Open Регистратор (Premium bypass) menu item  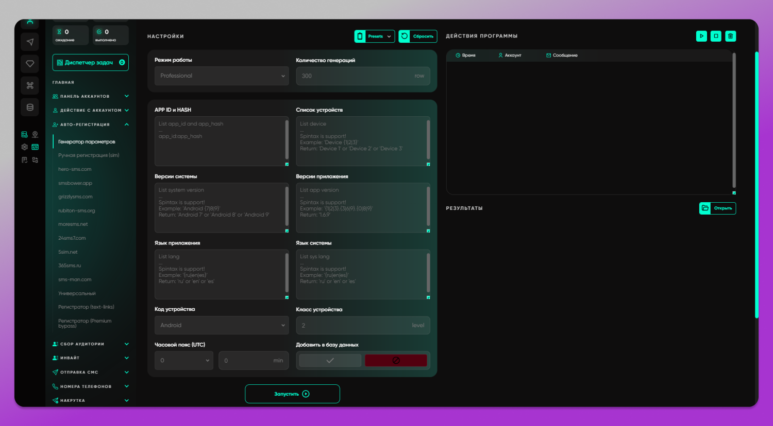click(x=85, y=323)
